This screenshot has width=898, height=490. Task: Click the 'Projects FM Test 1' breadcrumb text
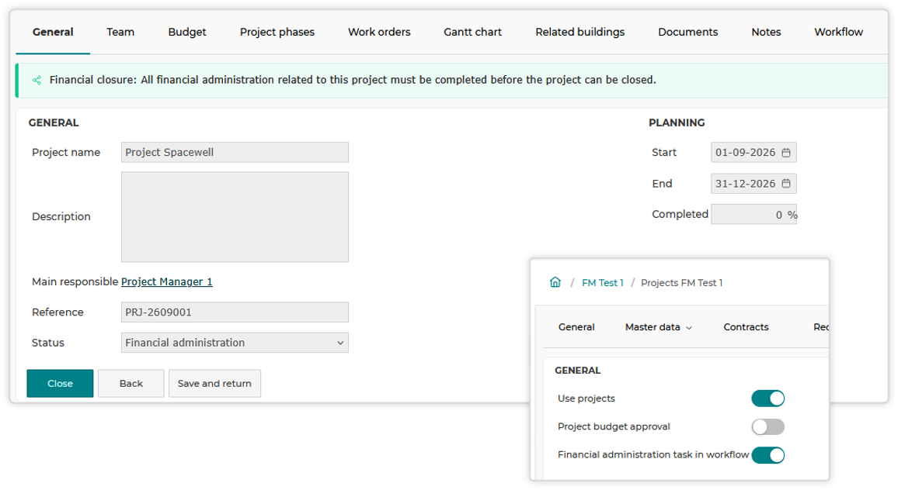click(x=681, y=282)
